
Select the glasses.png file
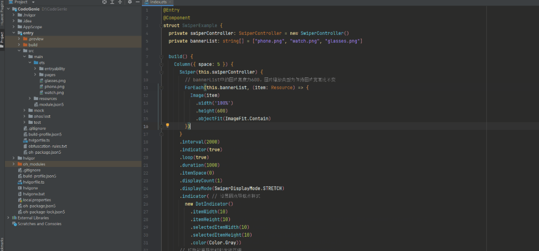(x=55, y=81)
